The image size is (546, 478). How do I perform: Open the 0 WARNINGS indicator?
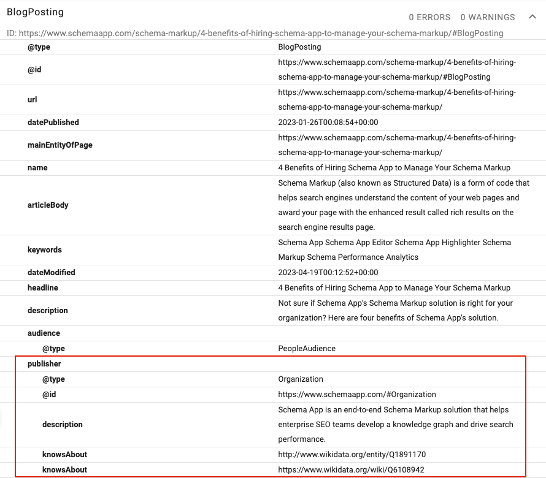tap(487, 17)
